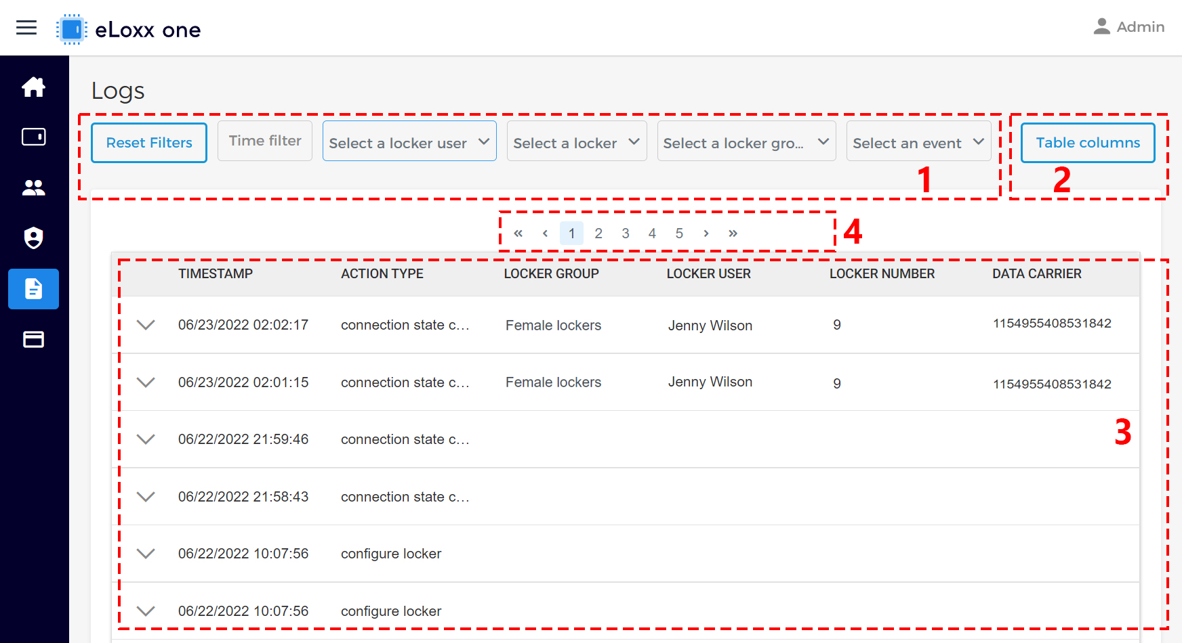The image size is (1182, 643).
Task: Open the hamburger menu
Action: 26,28
